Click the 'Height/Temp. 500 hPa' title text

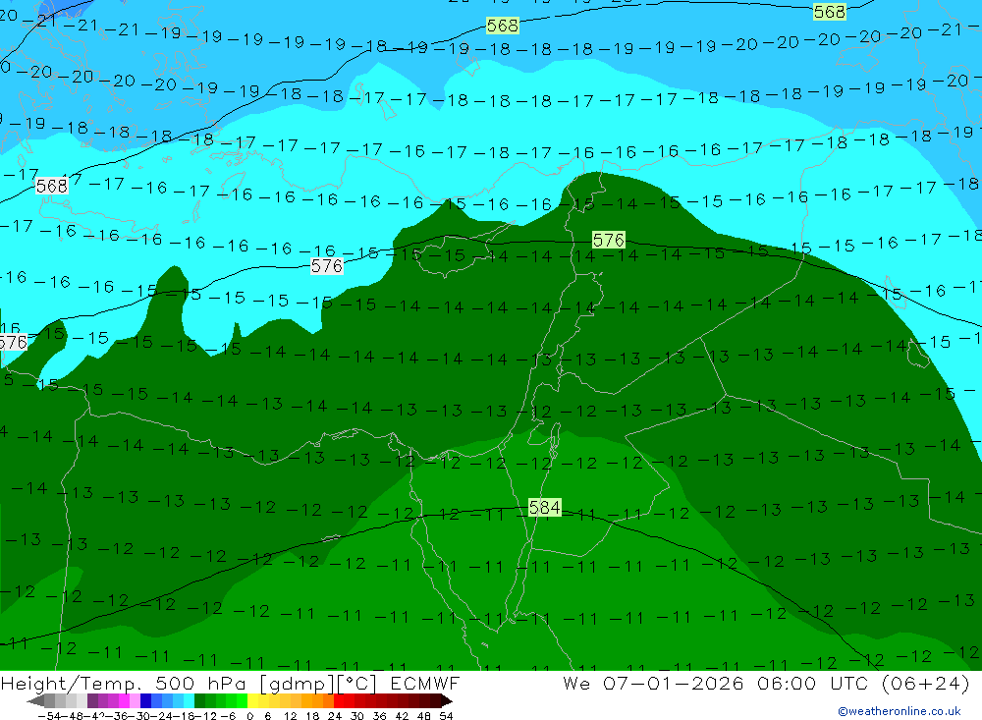[126, 683]
